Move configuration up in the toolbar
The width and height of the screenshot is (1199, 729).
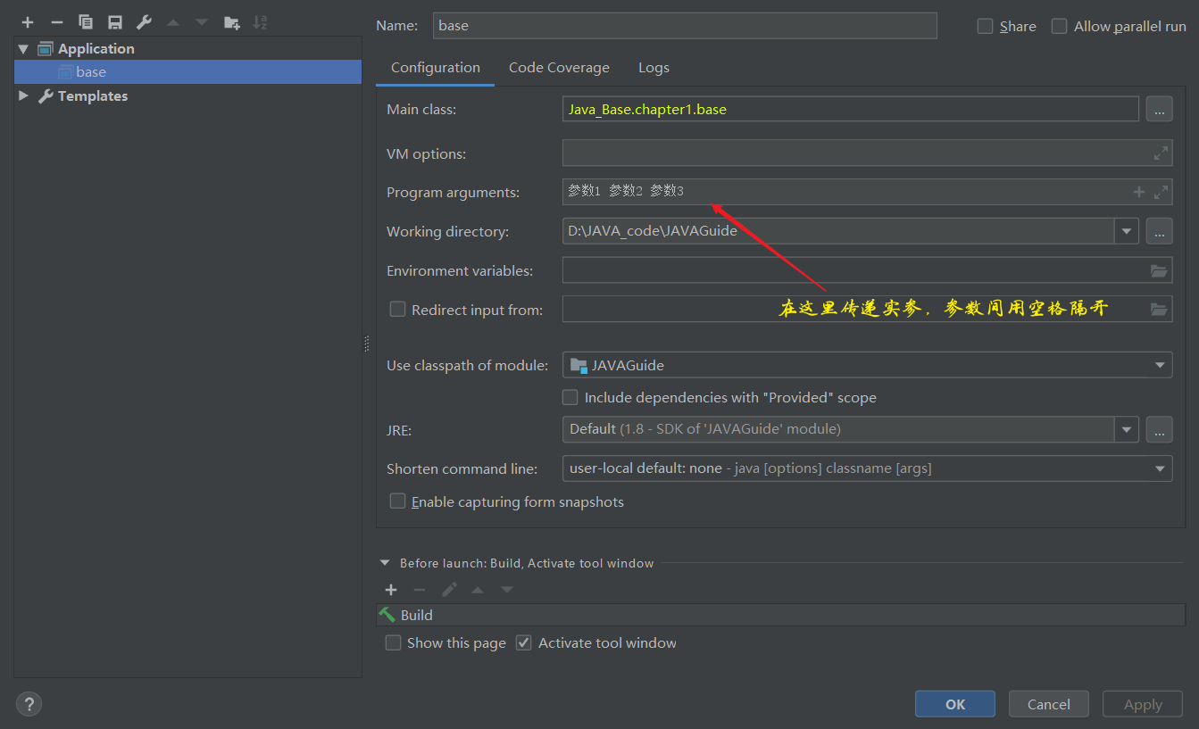(173, 22)
